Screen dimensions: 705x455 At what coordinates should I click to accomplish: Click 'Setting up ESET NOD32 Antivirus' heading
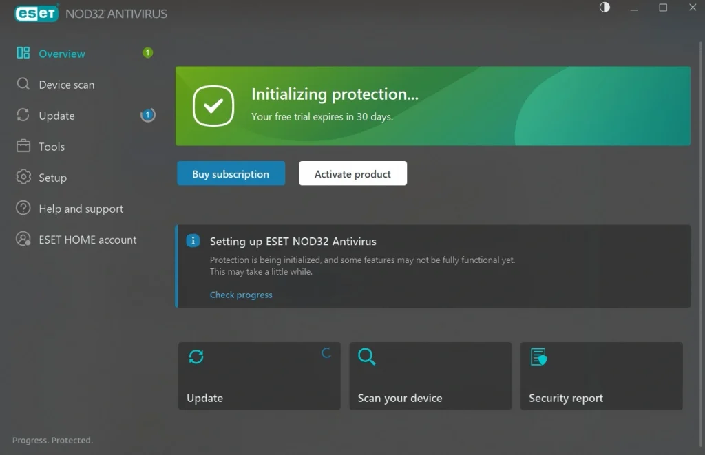(293, 242)
